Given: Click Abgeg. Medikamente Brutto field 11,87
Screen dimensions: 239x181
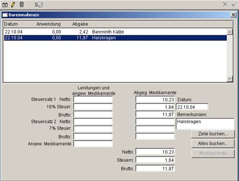Looking at the screenshot, I should pyautogui.click(x=155, y=114).
